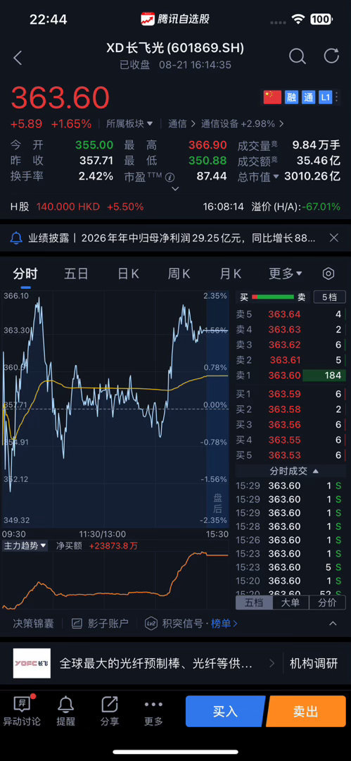This screenshot has height=761, width=351.
Task: Tap H股 140.000 HKD quote row
Action: pos(77,206)
